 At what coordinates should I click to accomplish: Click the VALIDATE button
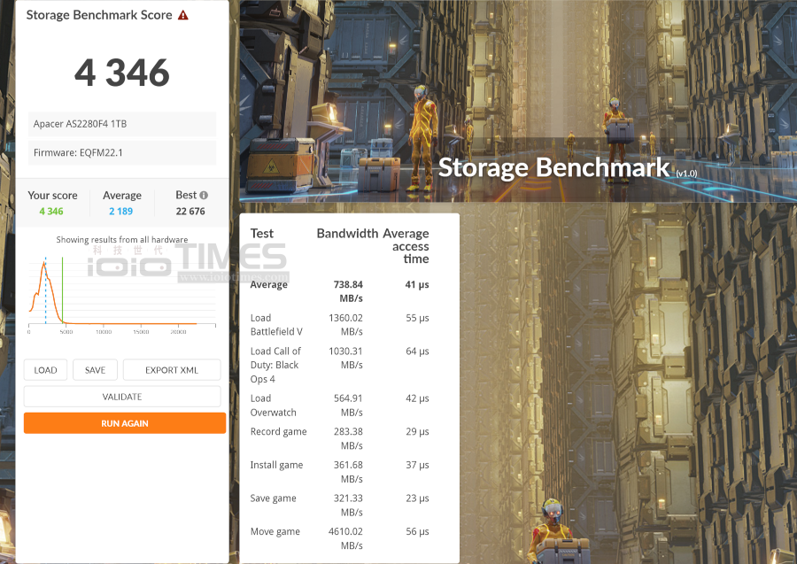pyautogui.click(x=122, y=397)
